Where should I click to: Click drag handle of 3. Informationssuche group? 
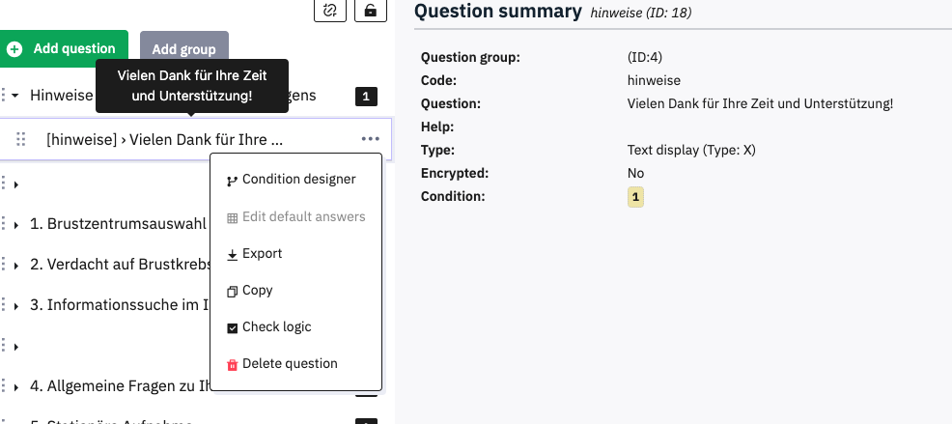[x=3, y=305]
